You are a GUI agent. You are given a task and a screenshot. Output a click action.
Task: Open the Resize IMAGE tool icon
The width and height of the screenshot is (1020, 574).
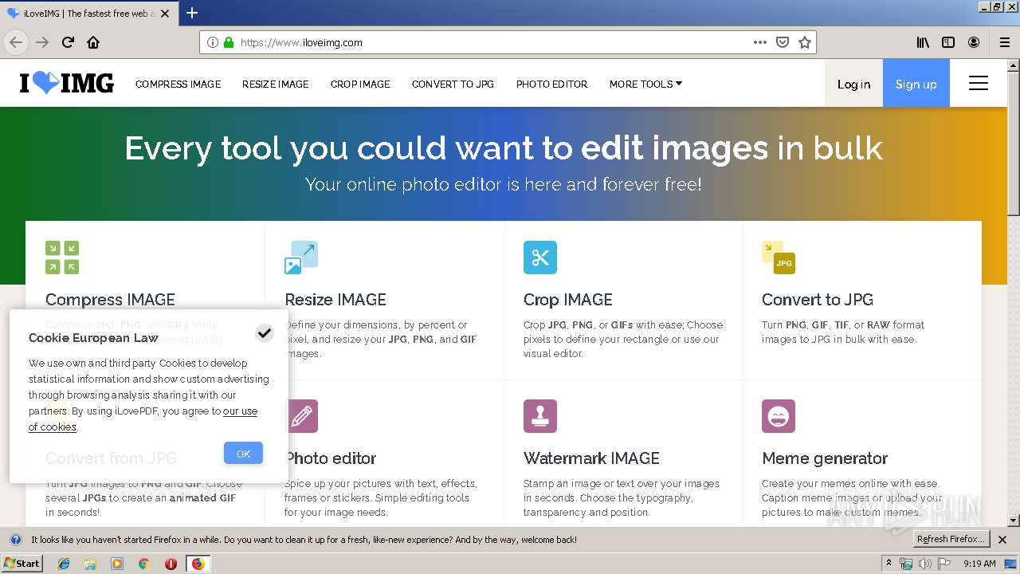click(301, 258)
